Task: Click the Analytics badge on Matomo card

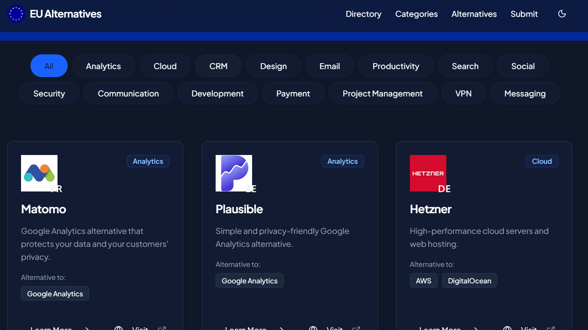Action: coord(148,161)
